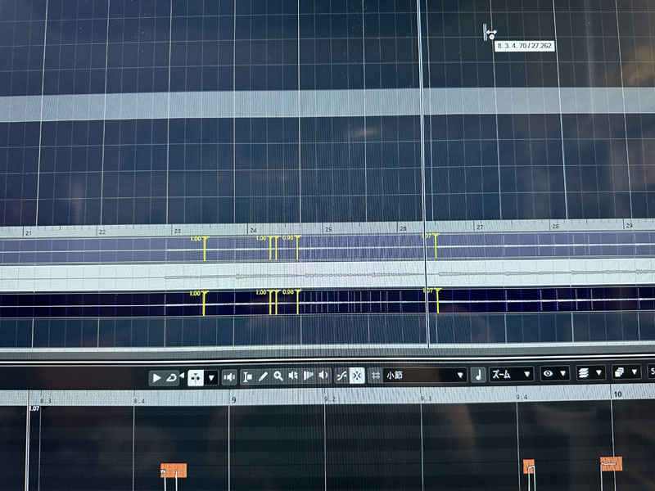Toggle the Audition Loop button
This screenshot has height=491, width=655.
tap(171, 378)
